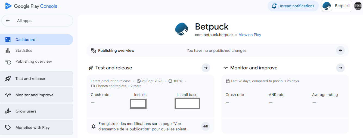Viewport: 363px width, 138px height.
Task: Open Statistics in the sidebar
Action: pos(24,50)
